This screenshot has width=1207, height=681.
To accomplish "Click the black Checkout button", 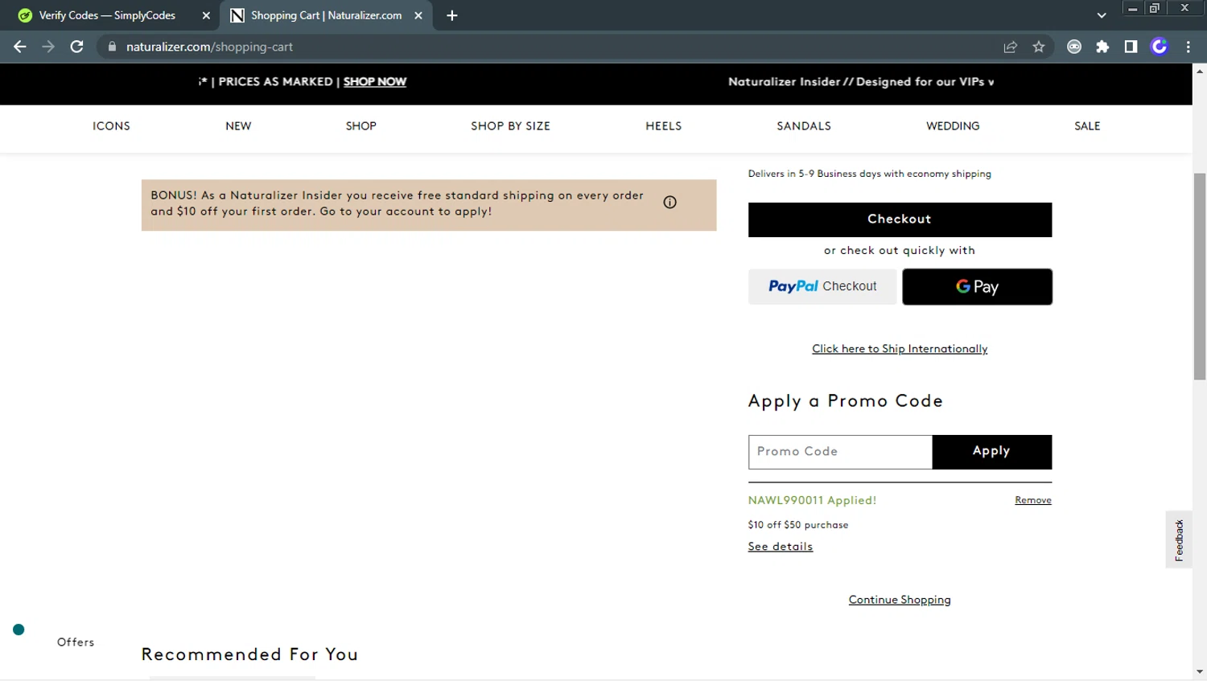I will click(x=900, y=219).
